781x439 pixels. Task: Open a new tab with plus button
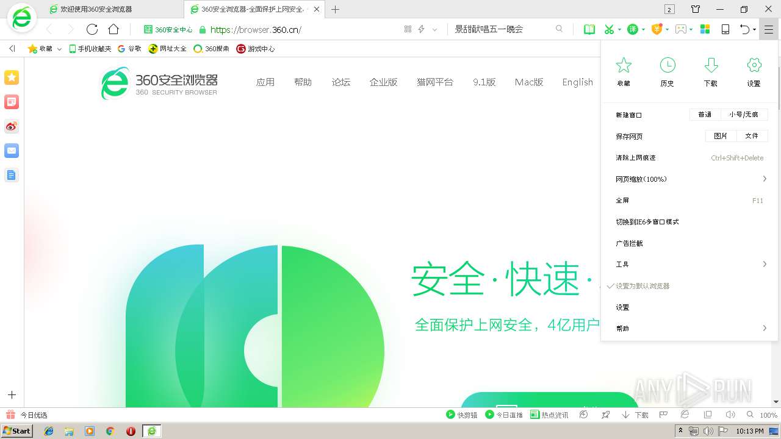click(x=335, y=9)
